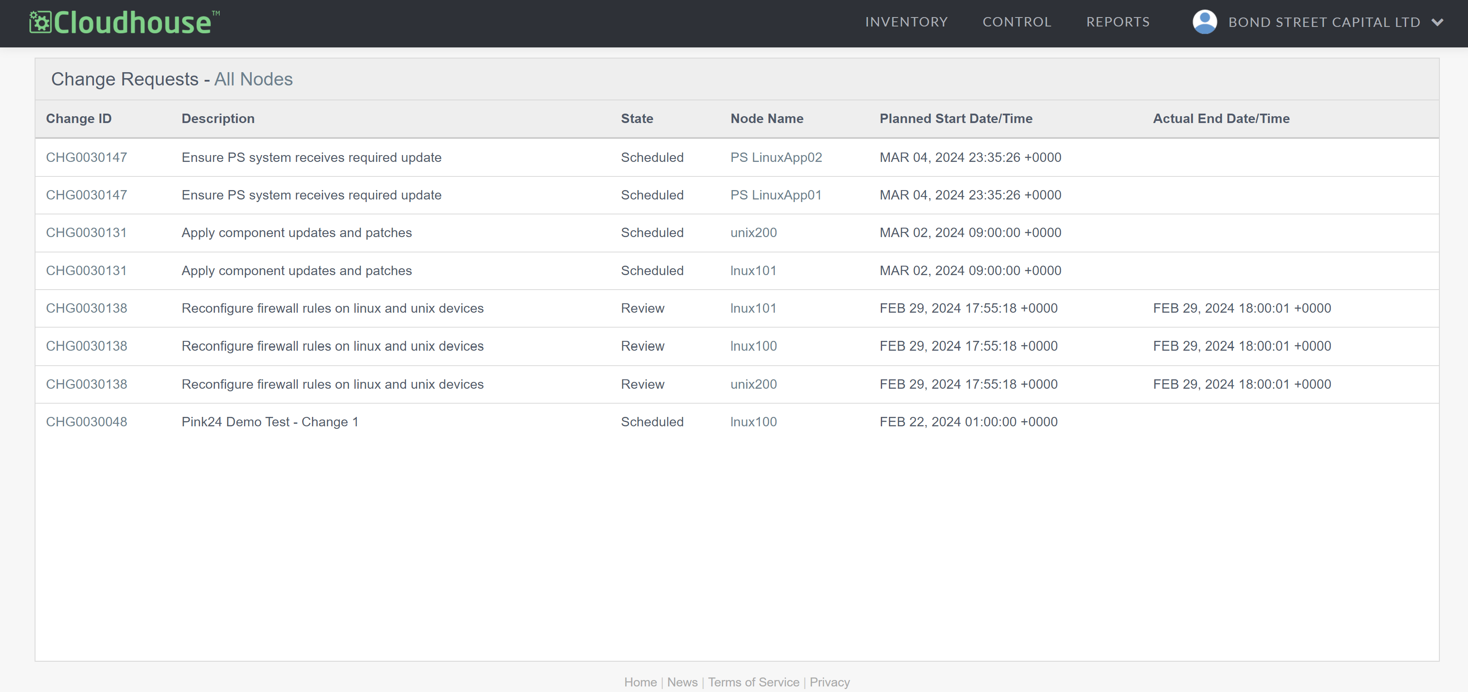Open the Inventory menu
The width and height of the screenshot is (1468, 692).
pyautogui.click(x=906, y=22)
